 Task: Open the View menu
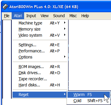tap(44, 16)
